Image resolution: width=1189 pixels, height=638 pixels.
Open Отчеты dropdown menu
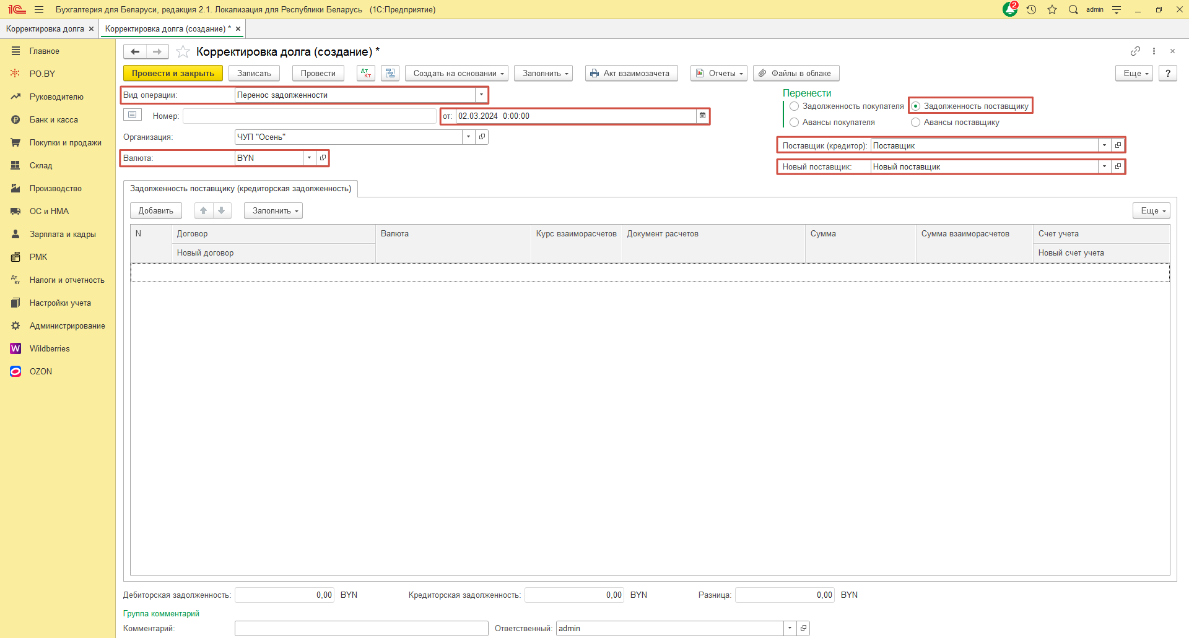tap(719, 73)
